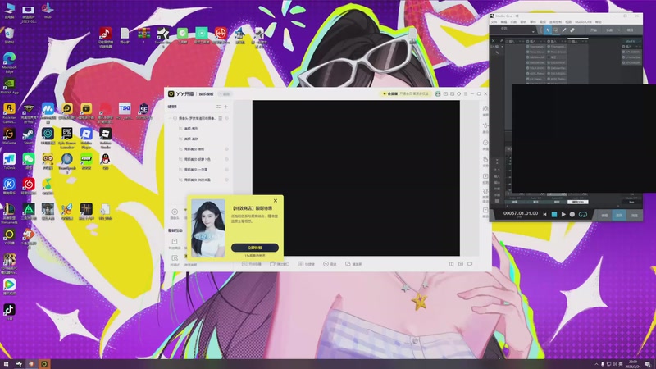Screen dimensions: 656x369
Task: Open the 视图 menu in Studio One
Action: (568, 22)
